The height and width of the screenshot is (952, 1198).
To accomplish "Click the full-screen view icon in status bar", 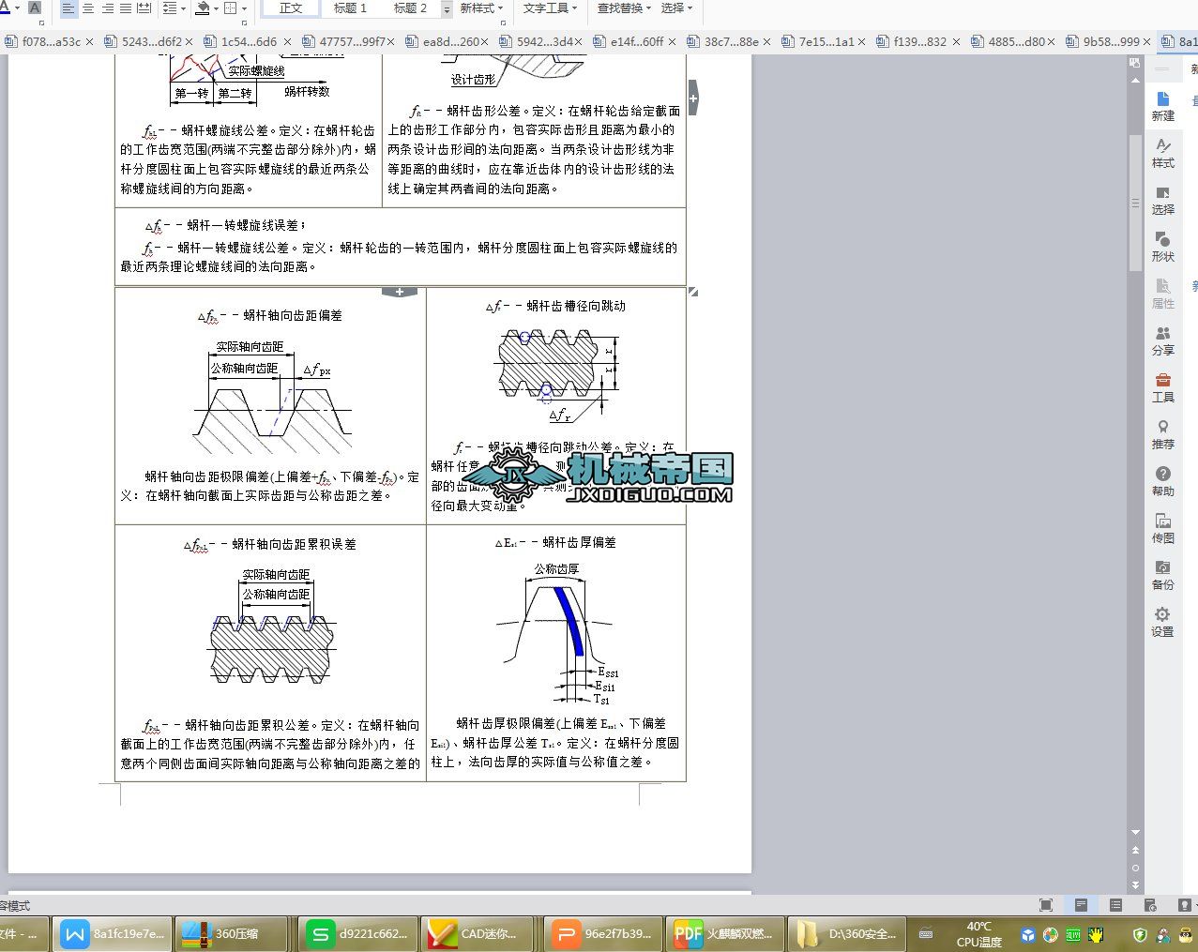I will [x=1046, y=905].
